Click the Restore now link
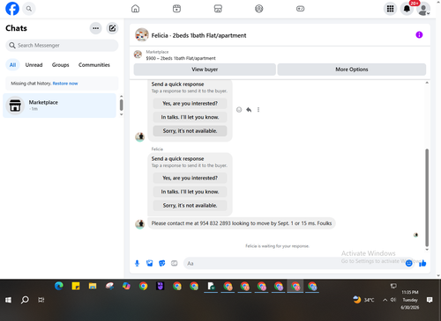Screen dimensions: 441x321 tap(65, 84)
